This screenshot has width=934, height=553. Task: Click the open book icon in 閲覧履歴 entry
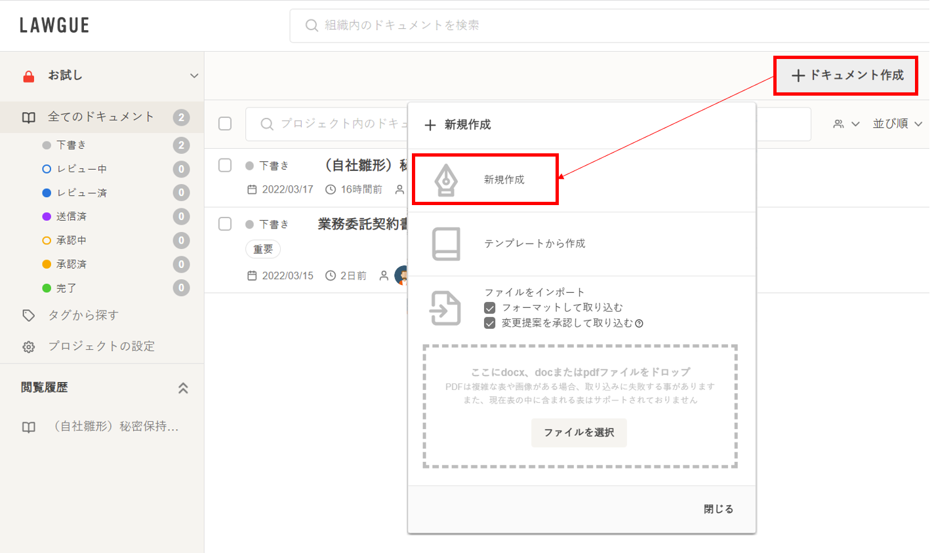[29, 427]
